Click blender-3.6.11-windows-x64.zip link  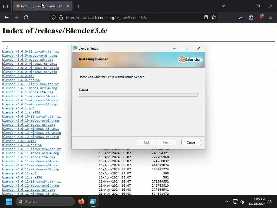pos(31,170)
